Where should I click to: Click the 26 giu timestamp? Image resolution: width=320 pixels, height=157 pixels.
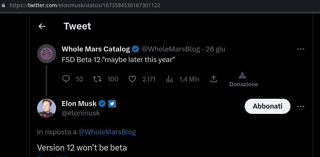(x=215, y=49)
